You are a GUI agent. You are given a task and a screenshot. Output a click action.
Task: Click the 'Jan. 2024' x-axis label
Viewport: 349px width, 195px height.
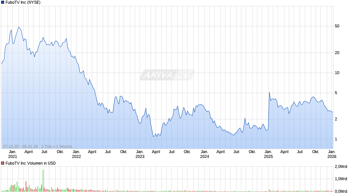point(204,154)
